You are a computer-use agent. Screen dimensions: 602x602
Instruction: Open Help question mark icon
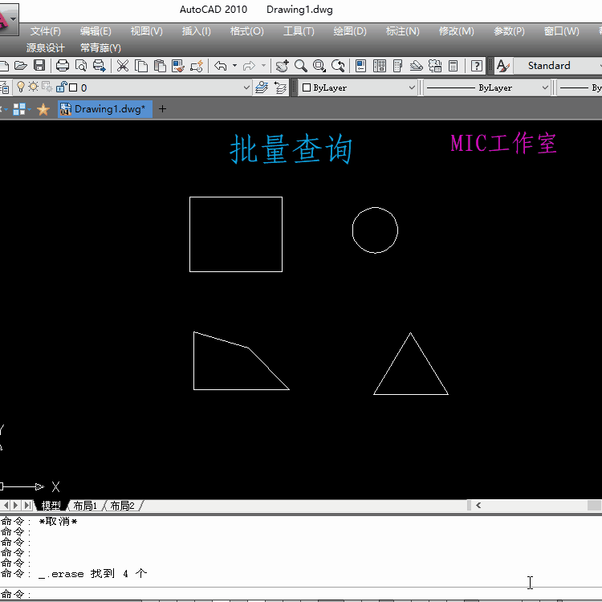[x=477, y=66]
